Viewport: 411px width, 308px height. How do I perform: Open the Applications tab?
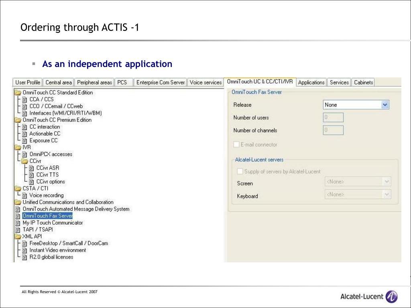click(311, 82)
